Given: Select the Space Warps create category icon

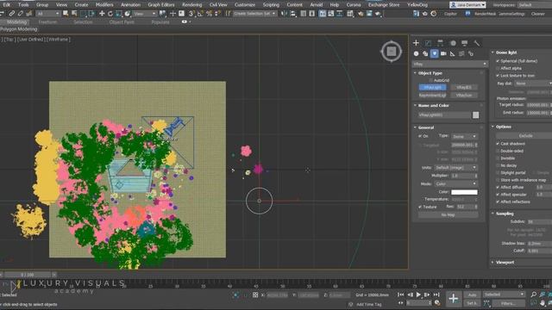Looking at the screenshot, I should 461,53.
